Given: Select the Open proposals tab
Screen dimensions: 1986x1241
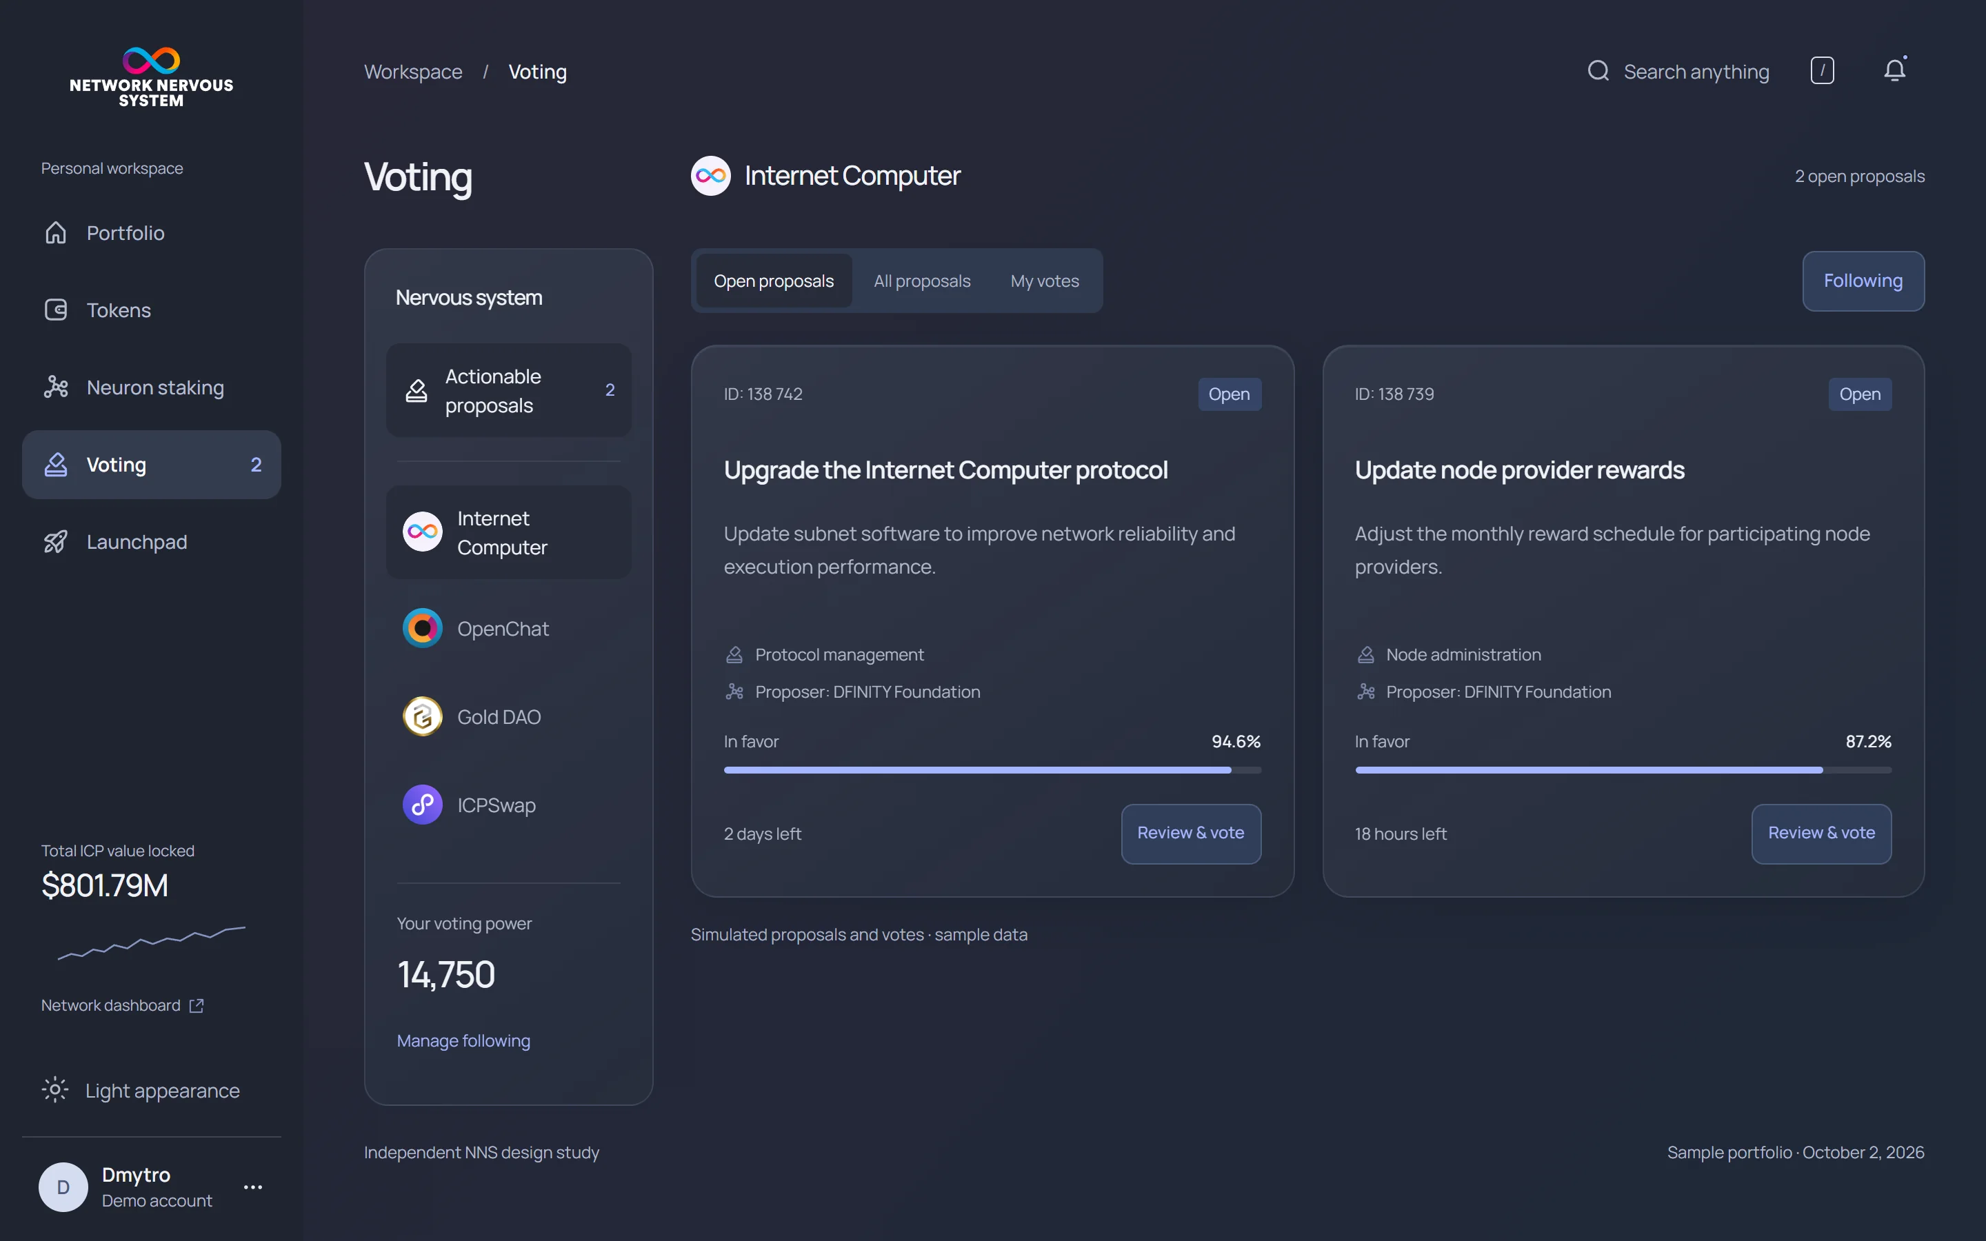Looking at the screenshot, I should click(x=774, y=281).
